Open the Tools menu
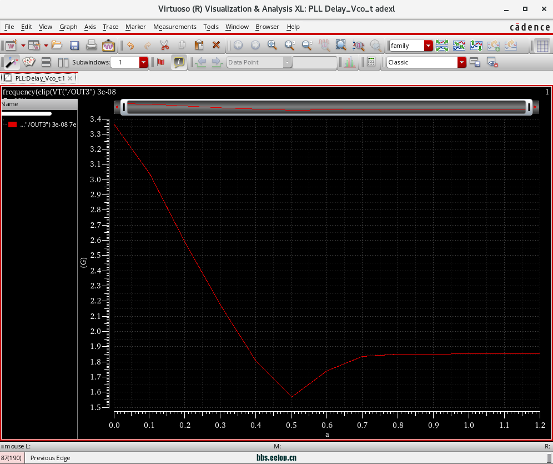The image size is (553, 464). pyautogui.click(x=211, y=27)
